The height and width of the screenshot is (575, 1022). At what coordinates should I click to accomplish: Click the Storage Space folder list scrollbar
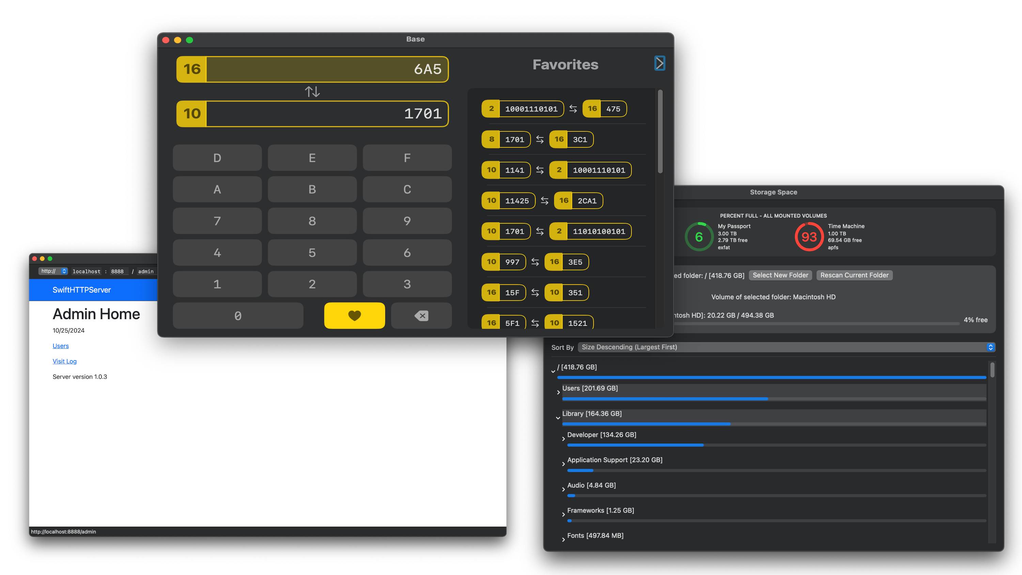pos(992,370)
